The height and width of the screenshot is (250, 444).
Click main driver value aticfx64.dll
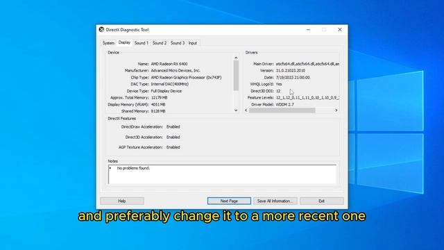click(x=307, y=64)
